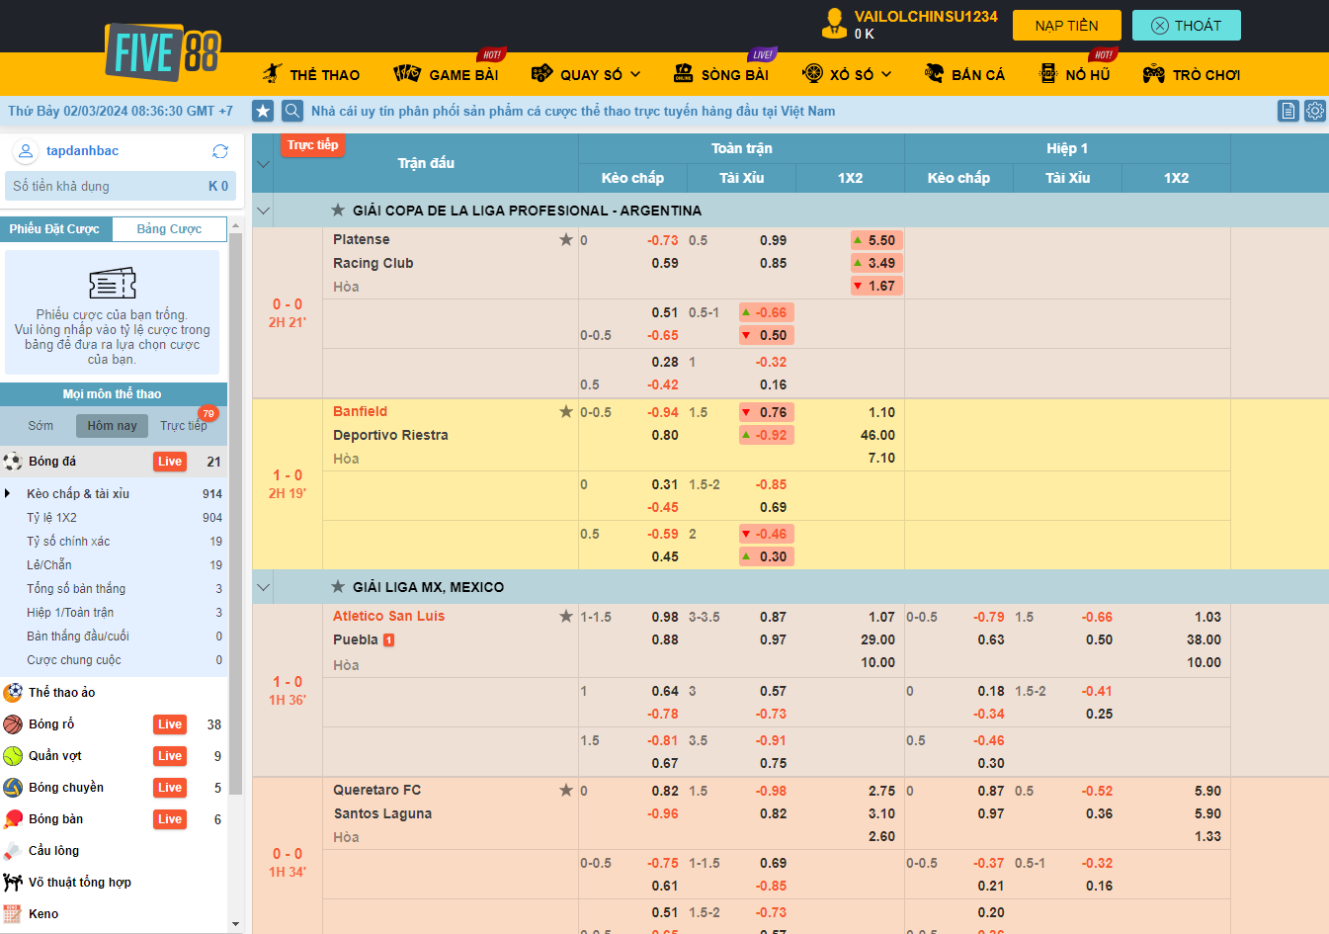Viewport: 1329px width, 934px height.
Task: Favorite the Banfield match star
Action: tap(566, 411)
